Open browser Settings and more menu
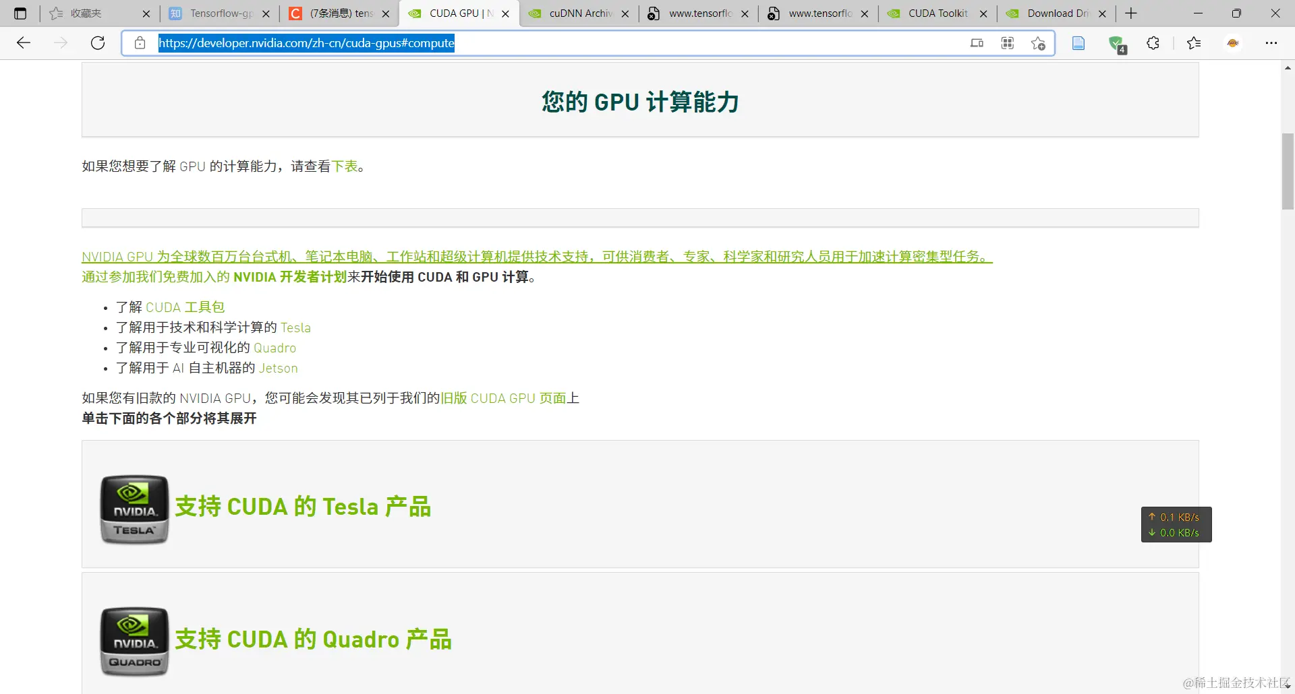 coord(1271,43)
